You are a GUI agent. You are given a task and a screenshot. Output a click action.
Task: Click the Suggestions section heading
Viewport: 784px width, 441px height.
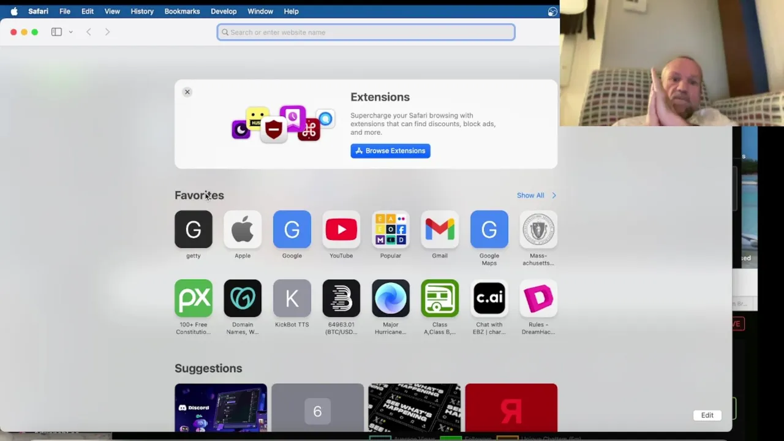tap(208, 368)
